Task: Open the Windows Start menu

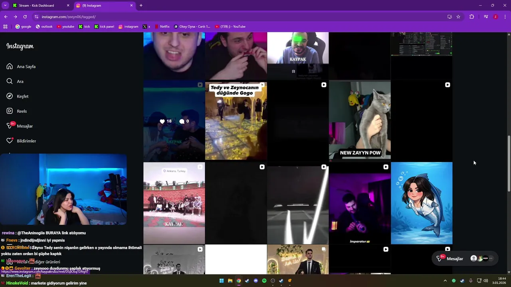Action: (x=222, y=281)
